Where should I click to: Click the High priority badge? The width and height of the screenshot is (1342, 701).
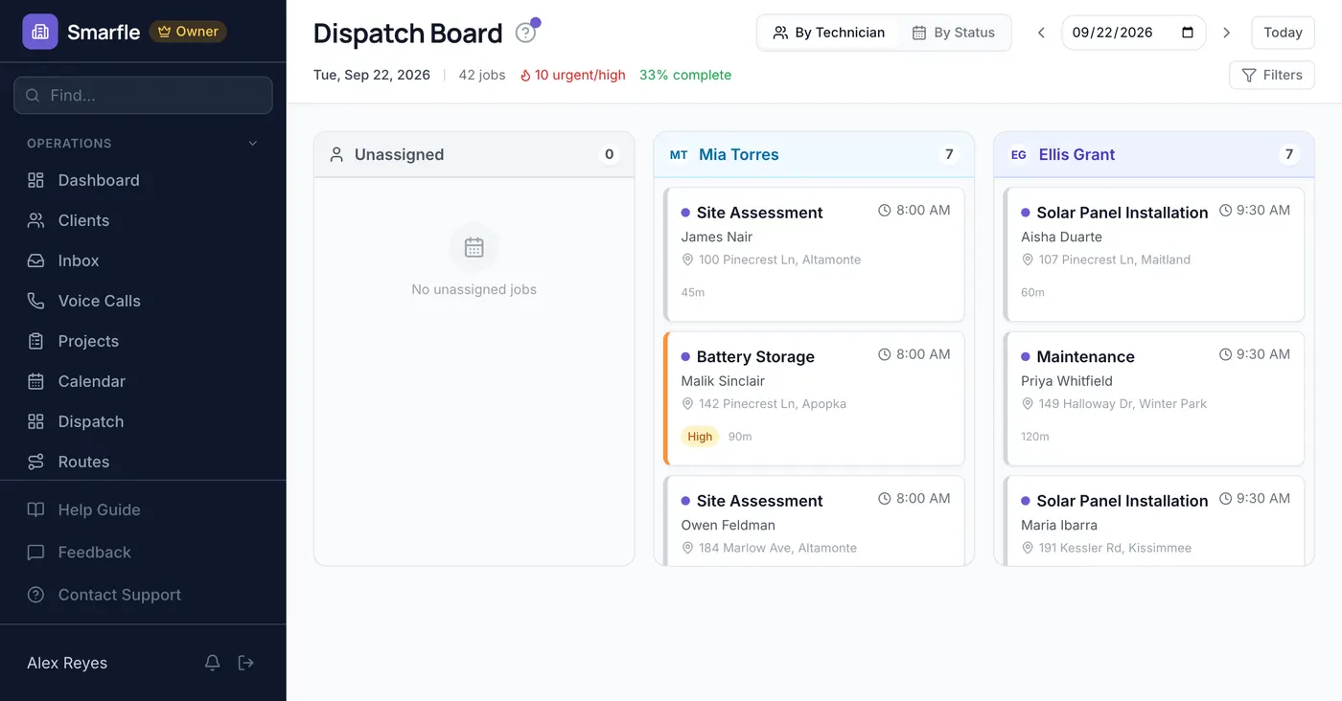(700, 437)
